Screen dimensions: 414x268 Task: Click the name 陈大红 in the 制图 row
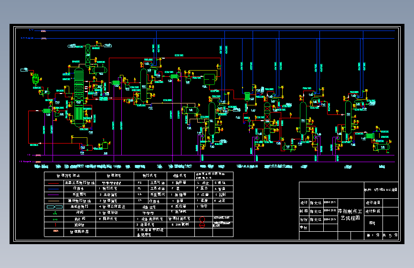tap(316, 211)
